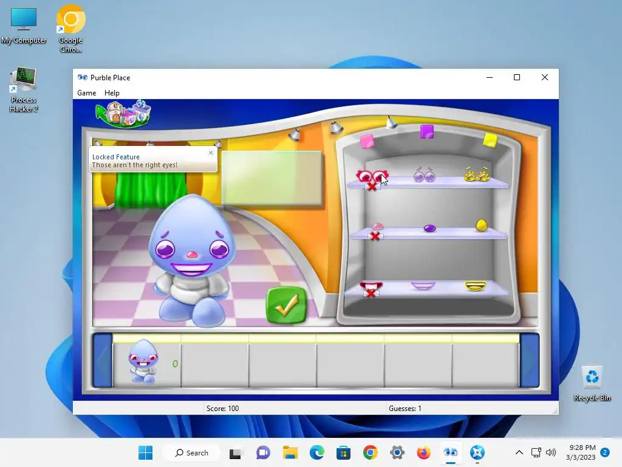622x467 pixels.
Task: Pick the pink color block above shelves
Action: point(367,141)
